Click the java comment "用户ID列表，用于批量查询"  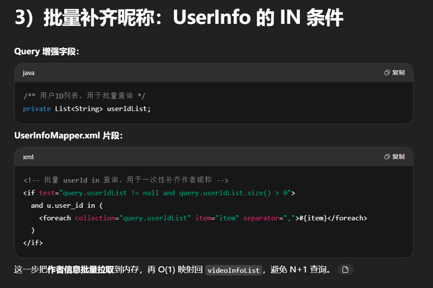85,96
